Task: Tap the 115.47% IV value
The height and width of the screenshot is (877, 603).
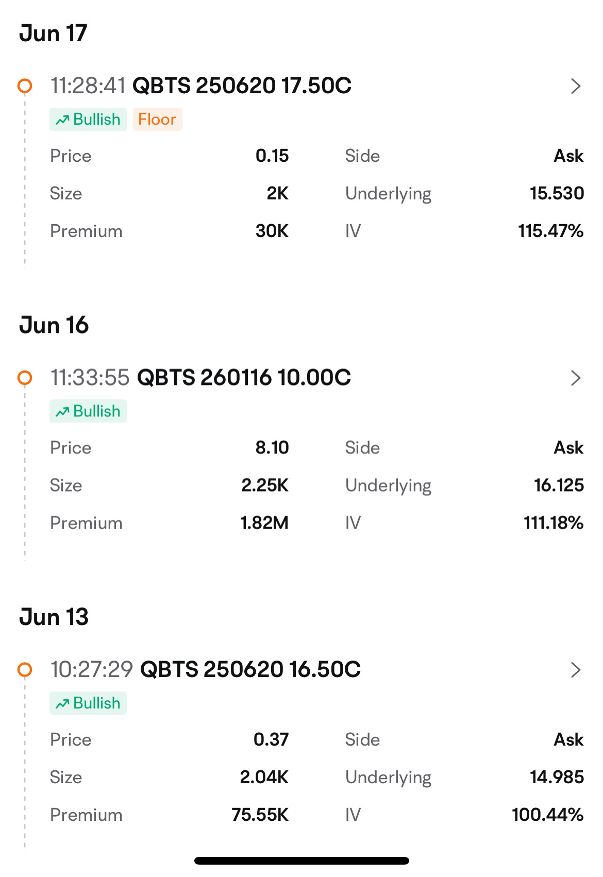Action: point(551,231)
